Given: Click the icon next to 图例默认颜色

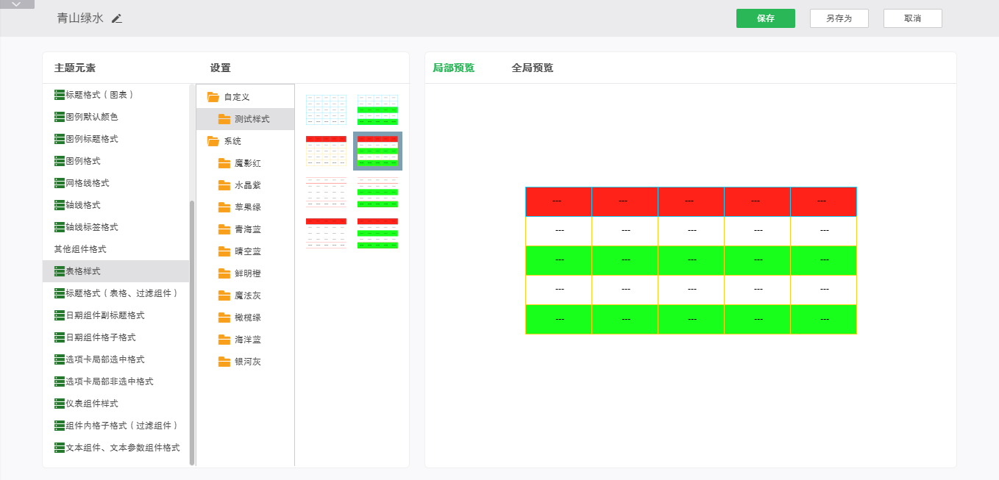Looking at the screenshot, I should coord(60,117).
